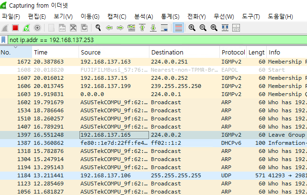Screen dimensions: 307x195
Task: Click the Destination column header
Action: (x=183, y=52)
